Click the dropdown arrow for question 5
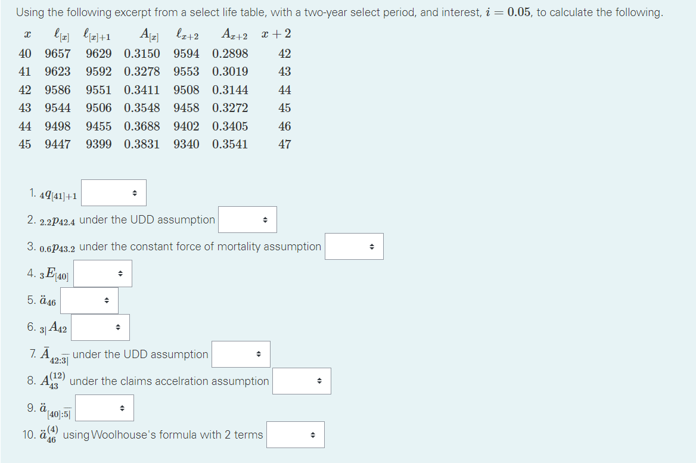This screenshot has width=696, height=463. click(x=108, y=300)
